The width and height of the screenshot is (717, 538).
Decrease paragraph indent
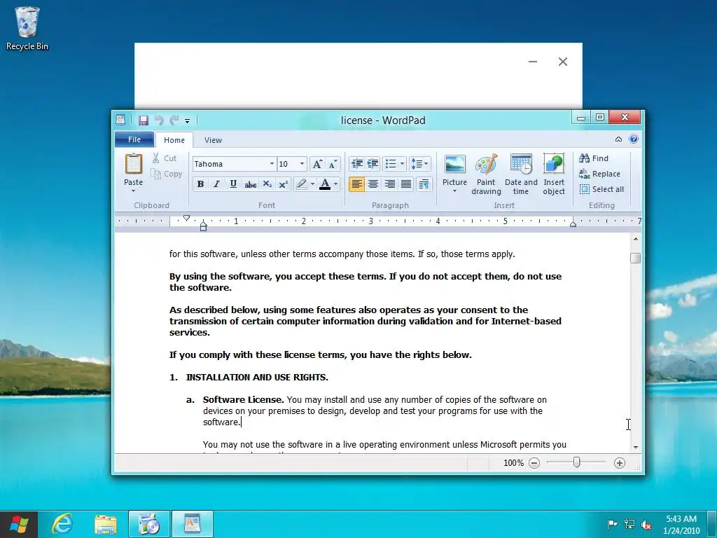coord(357,164)
